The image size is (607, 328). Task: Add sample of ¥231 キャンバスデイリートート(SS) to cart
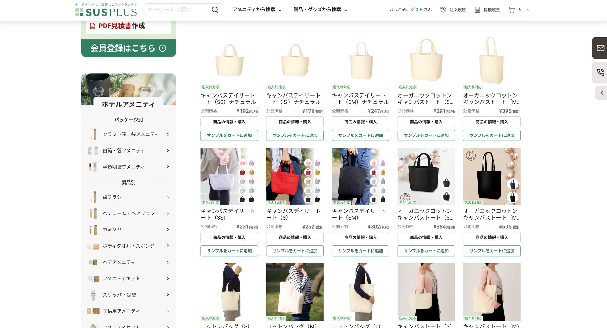(229, 251)
